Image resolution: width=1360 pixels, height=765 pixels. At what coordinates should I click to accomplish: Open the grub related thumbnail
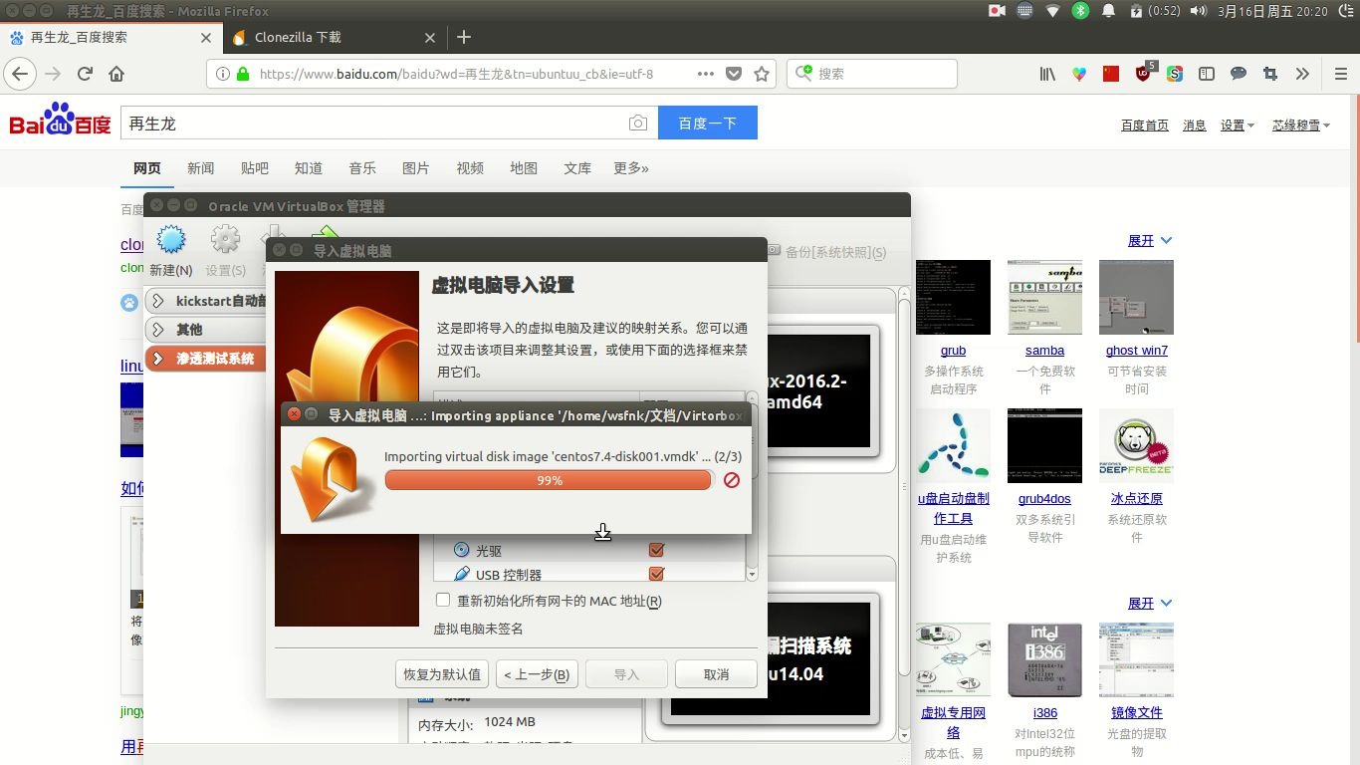pyautogui.click(x=953, y=297)
